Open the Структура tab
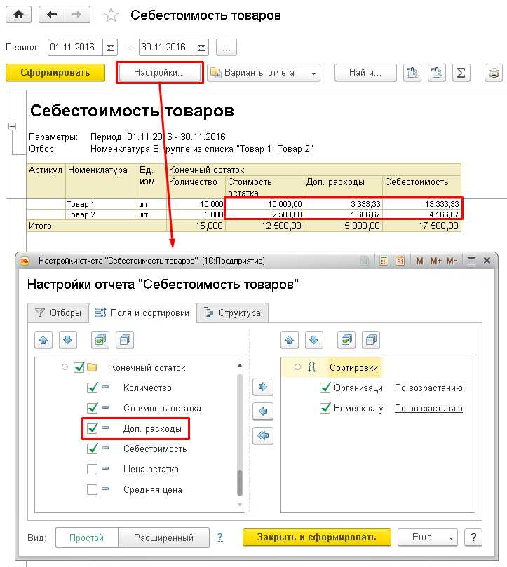Viewport: 507px width, 567px height. click(233, 313)
